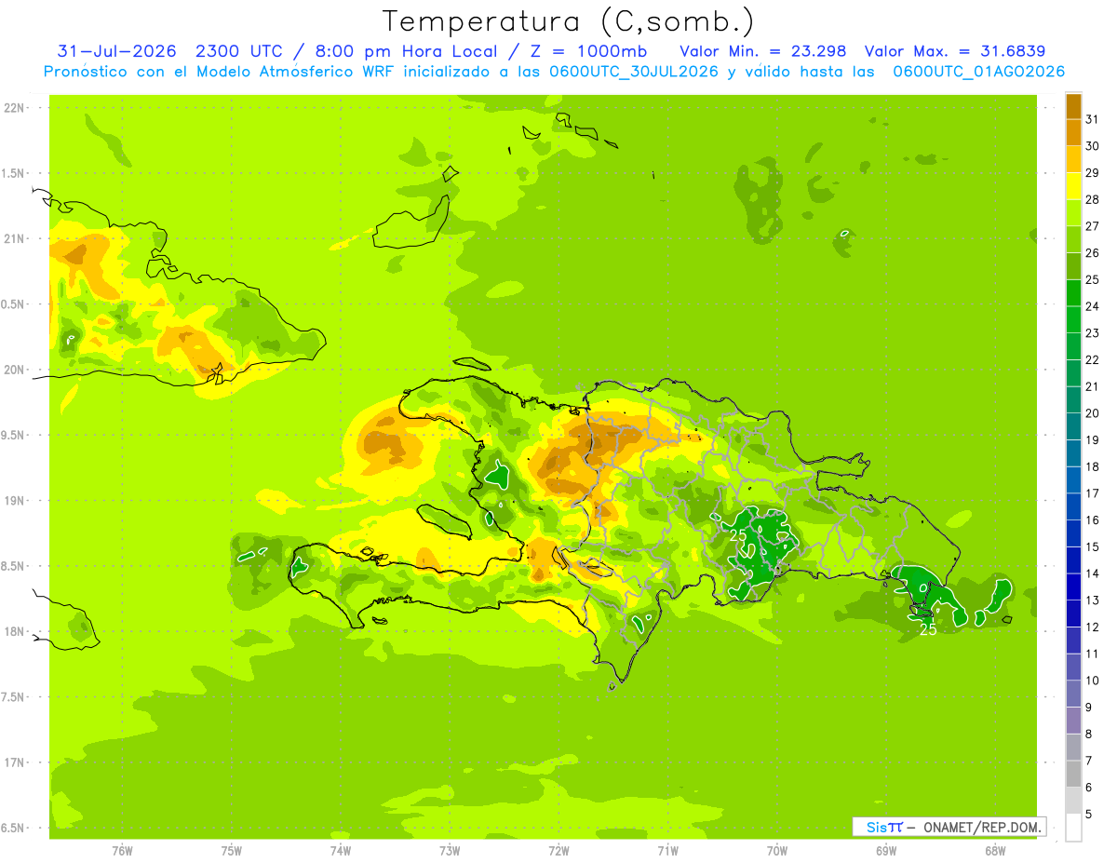The width and height of the screenshot is (1117, 863).
Task: Click blue legend band between 15 and 16
Action: (1073, 534)
